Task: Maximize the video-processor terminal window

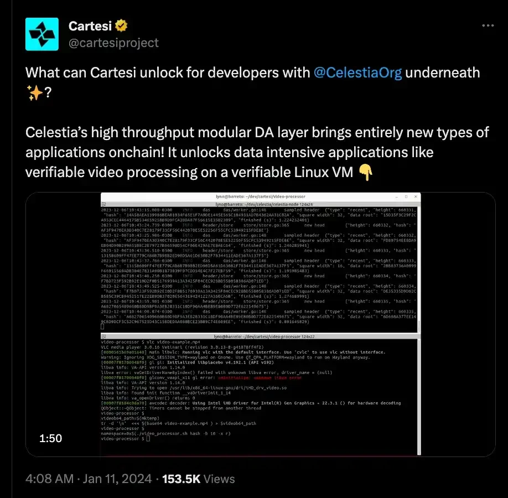Action: pos(406,196)
